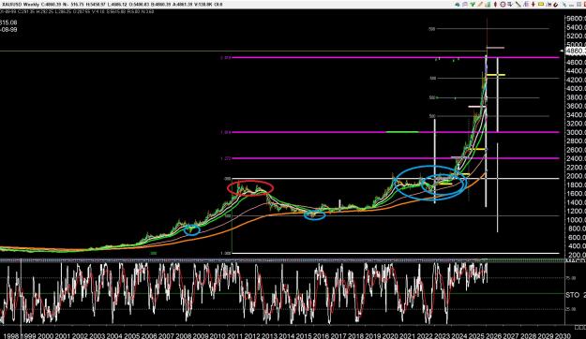Click the dark teal back-arrow toolbar icon

(458, 5)
